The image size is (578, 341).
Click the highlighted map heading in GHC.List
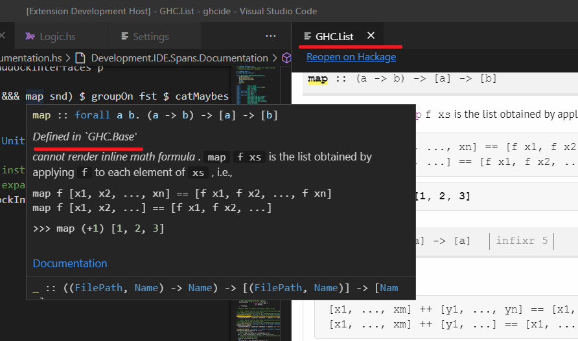pyautogui.click(x=318, y=79)
